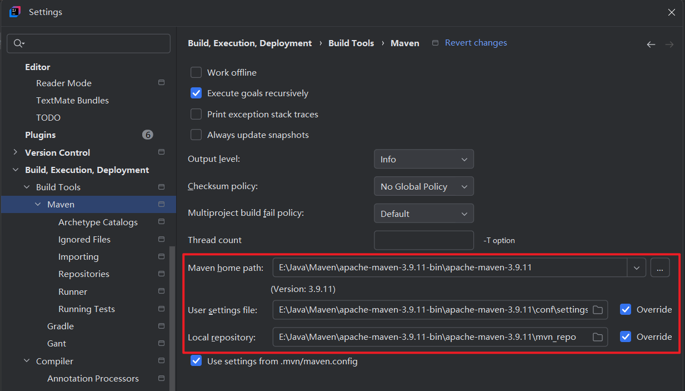Toggle Override for Local repository
685x391 pixels.
tap(626, 336)
